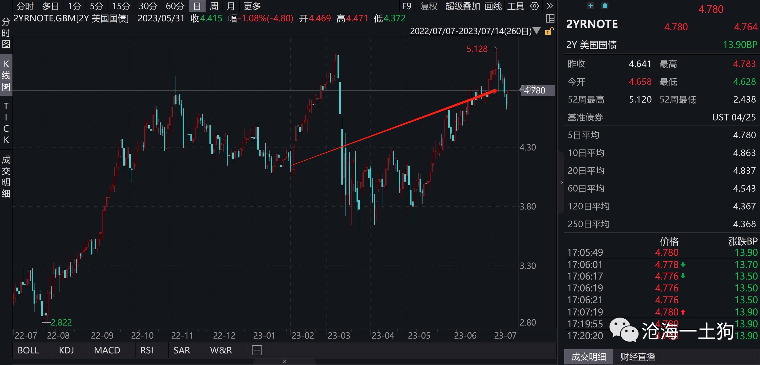Open the 分时图 side tab
This screenshot has height=365, width=760.
(6, 33)
